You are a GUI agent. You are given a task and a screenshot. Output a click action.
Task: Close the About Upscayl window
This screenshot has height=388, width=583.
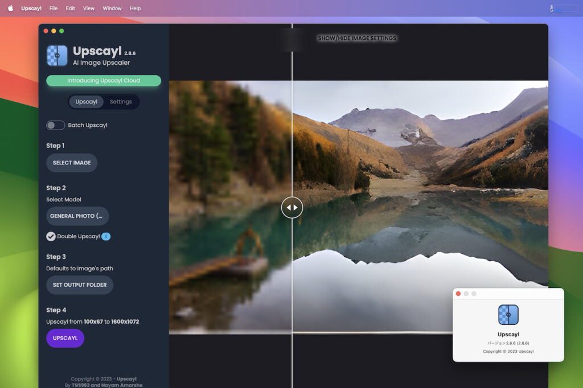(x=458, y=294)
